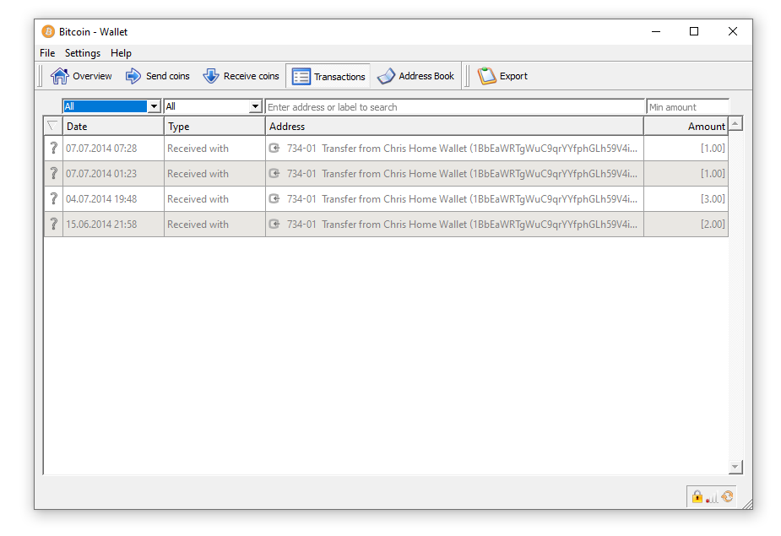Click the [1.00] amount of 01:23 transaction

[x=713, y=174]
